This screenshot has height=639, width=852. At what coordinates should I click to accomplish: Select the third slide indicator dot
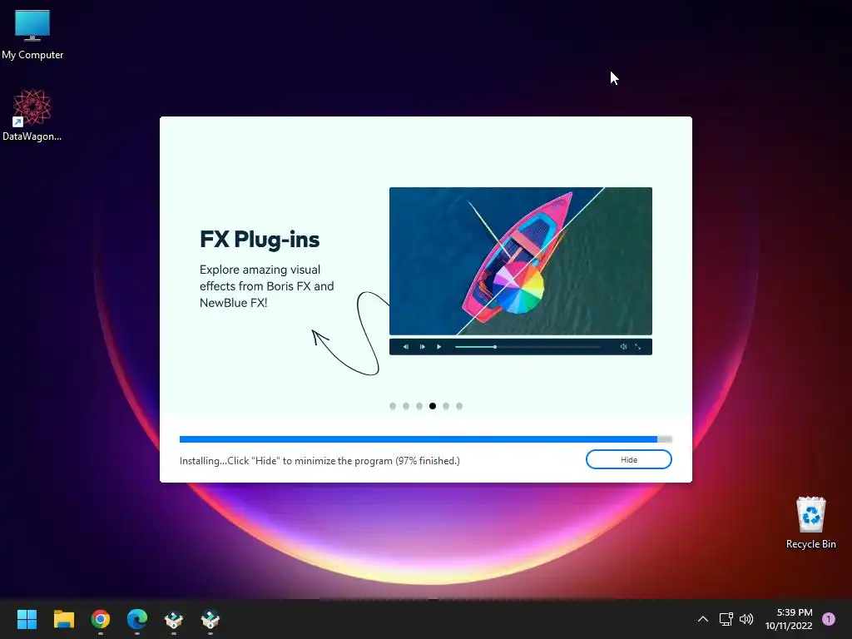[419, 406]
